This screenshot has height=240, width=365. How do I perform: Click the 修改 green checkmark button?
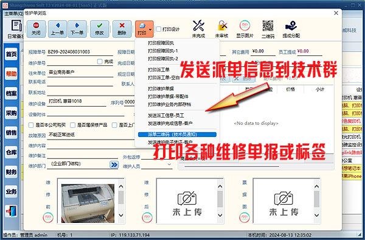pyautogui.click(x=99, y=29)
